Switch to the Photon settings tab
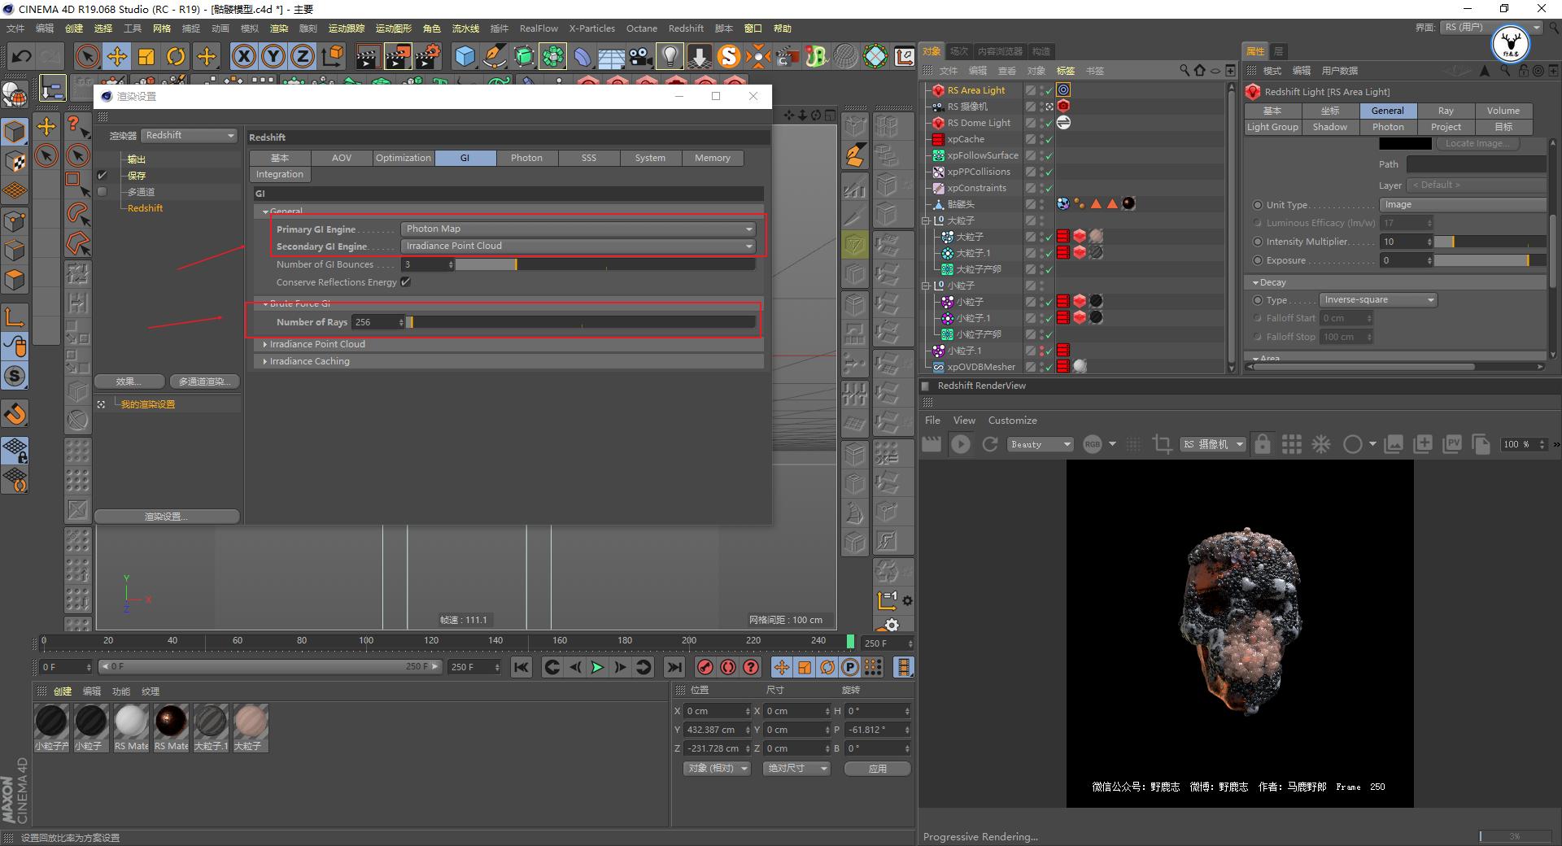This screenshot has width=1562, height=846. 526,158
